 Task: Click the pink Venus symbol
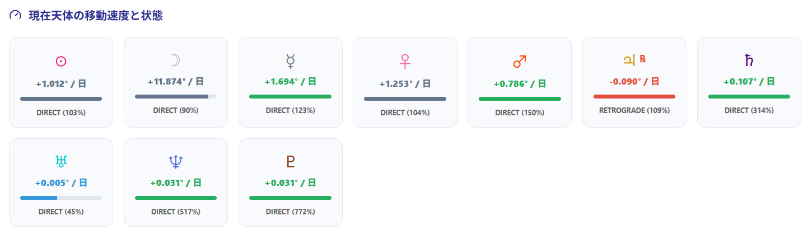405,60
